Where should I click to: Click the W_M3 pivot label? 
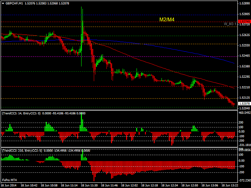(230, 24)
